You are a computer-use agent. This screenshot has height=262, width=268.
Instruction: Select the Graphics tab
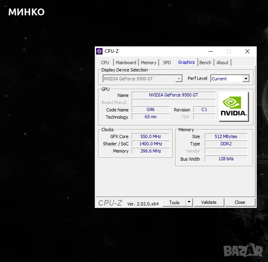point(186,62)
